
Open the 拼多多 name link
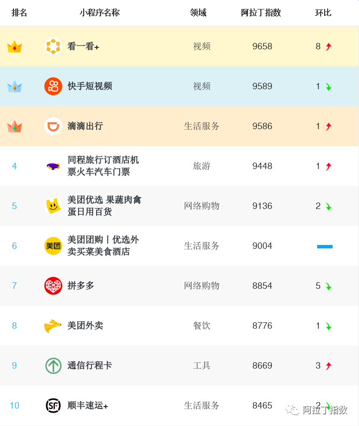81,286
